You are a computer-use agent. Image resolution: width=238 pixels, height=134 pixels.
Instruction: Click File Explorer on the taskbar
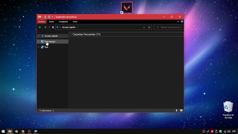coord(10,131)
